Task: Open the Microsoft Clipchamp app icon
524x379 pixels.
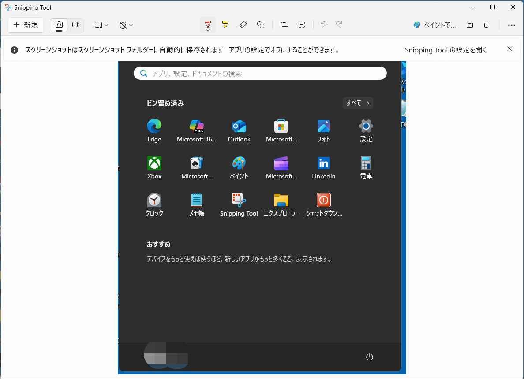Action: [281, 168]
